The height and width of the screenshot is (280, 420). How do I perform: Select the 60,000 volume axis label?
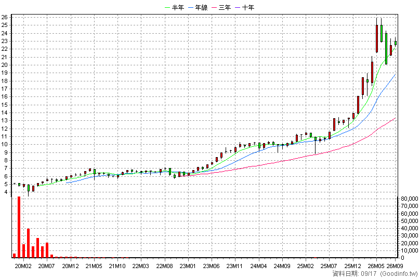coord(409,214)
